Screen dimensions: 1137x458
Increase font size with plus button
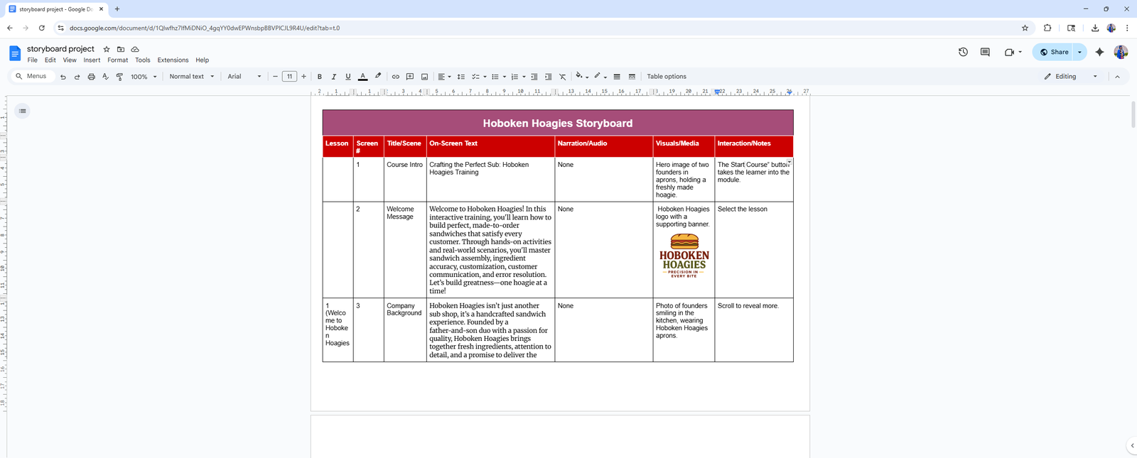pos(303,77)
